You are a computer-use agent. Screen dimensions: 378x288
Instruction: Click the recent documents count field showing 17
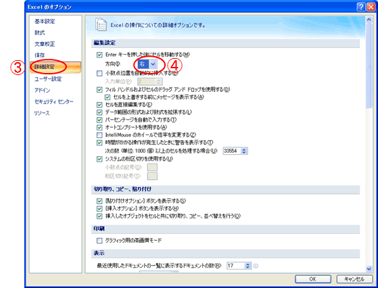(236, 266)
